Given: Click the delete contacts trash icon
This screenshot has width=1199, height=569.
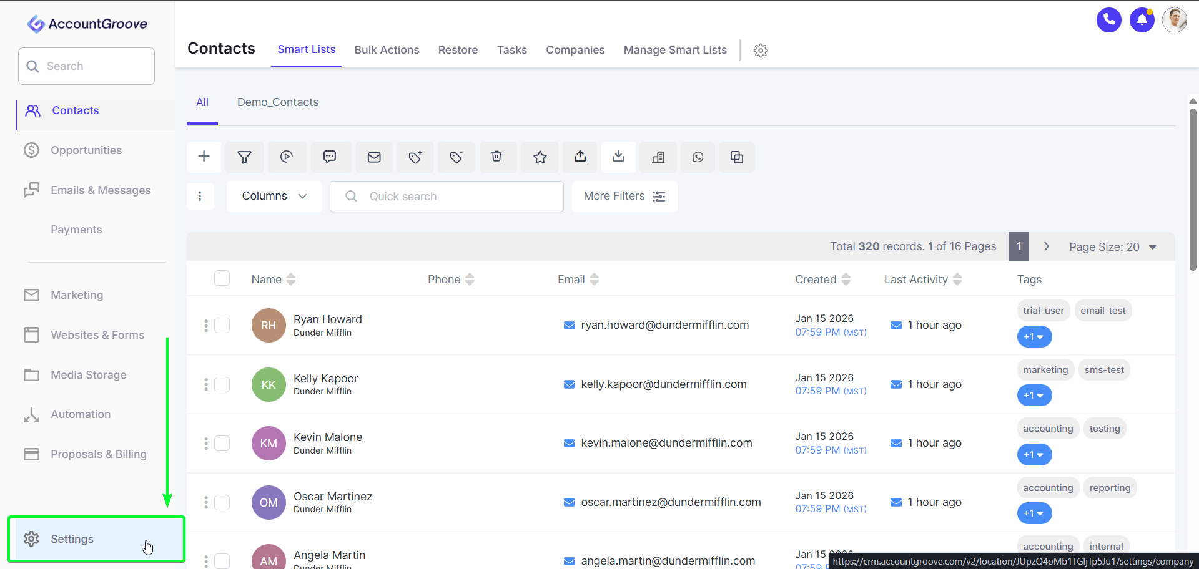Looking at the screenshot, I should point(496,157).
